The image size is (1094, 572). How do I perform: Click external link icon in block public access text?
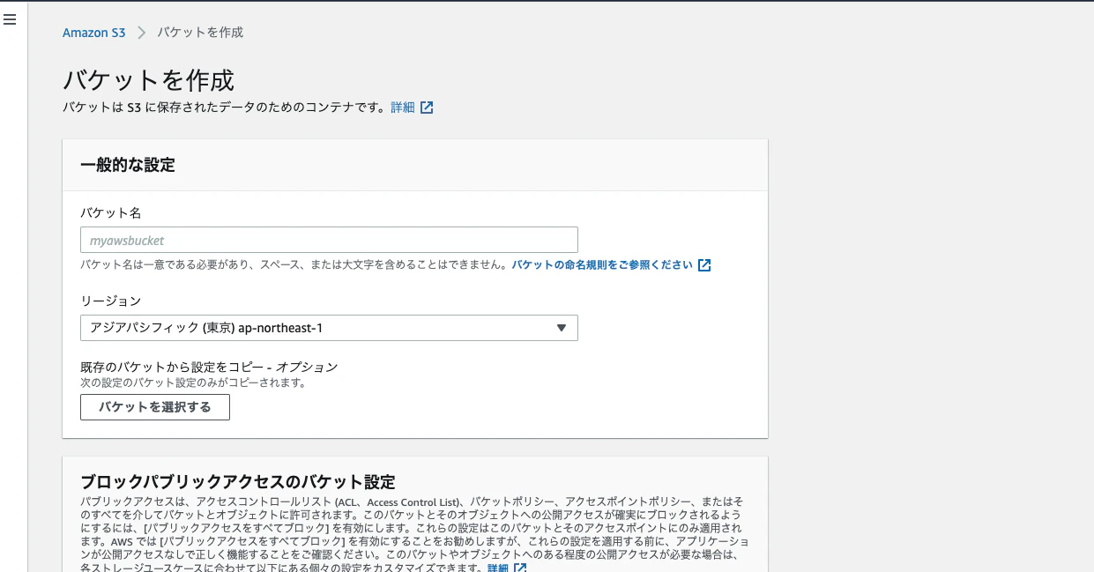click(520, 568)
